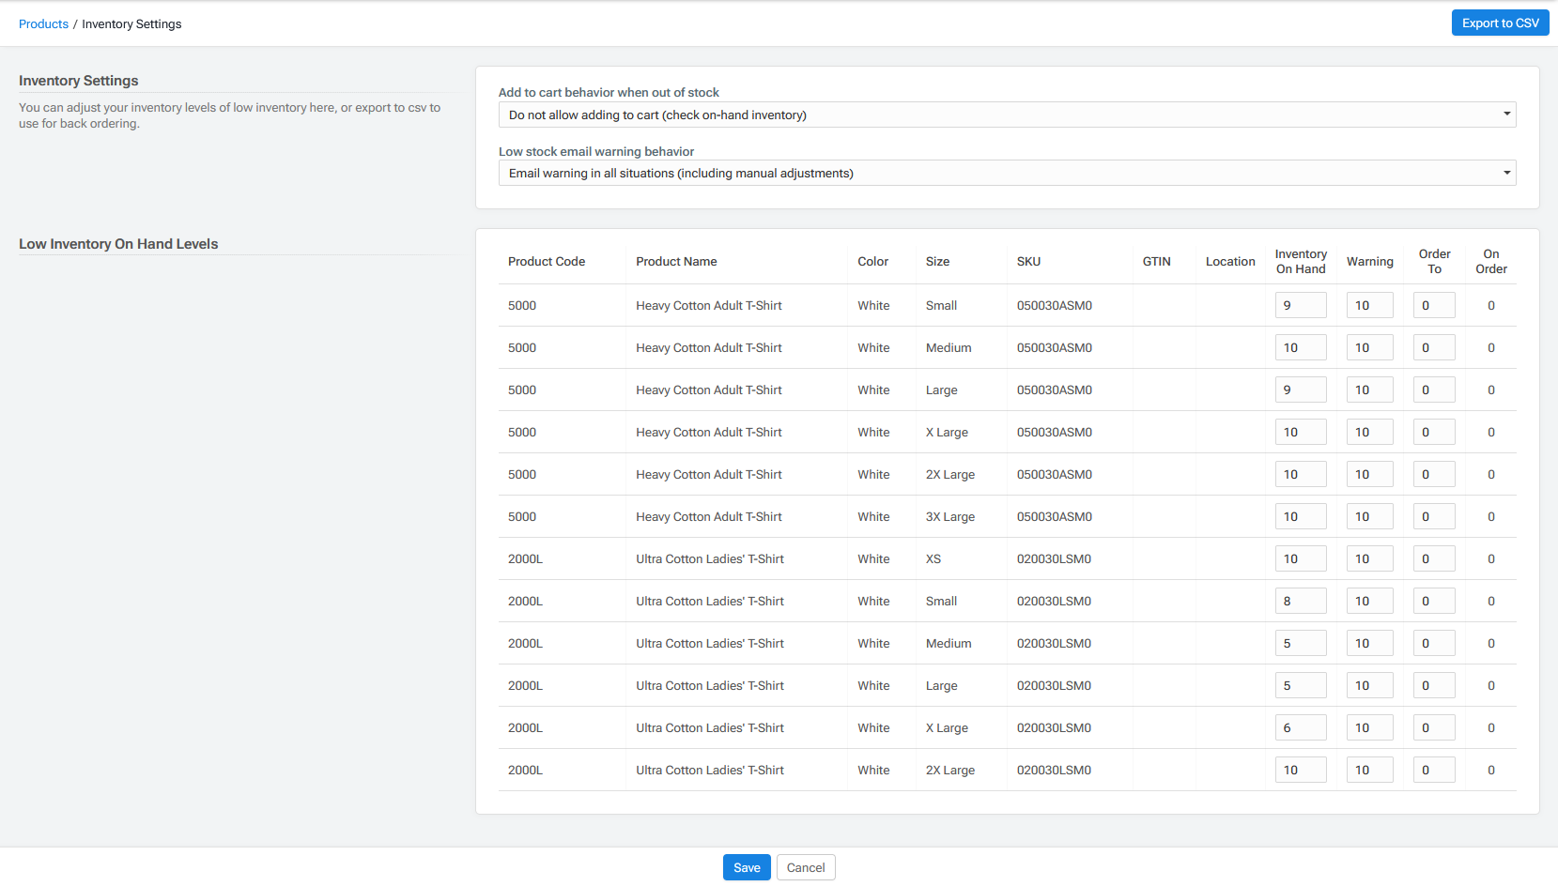Edit Inventory On Hand for 2000L XS
1558x886 pixels.
(1300, 559)
